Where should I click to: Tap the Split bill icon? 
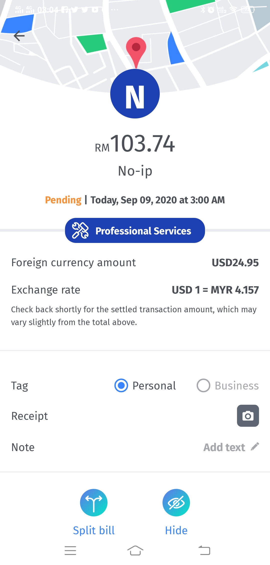[x=94, y=502]
